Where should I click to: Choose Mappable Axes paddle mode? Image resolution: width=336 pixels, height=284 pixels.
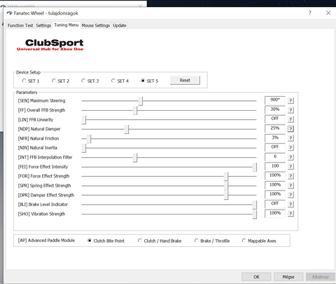point(259,241)
